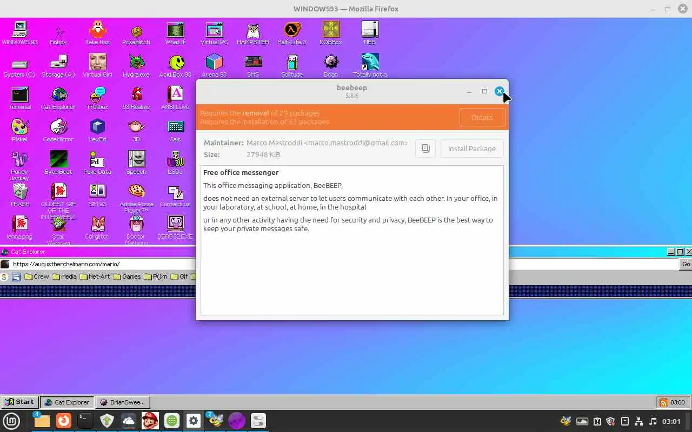Launch Hydra.exe from the desktop
692x432 pixels.
[x=136, y=65]
